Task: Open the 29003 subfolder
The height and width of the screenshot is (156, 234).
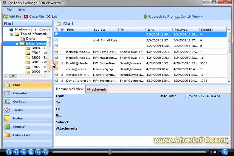Action: tap(39, 71)
